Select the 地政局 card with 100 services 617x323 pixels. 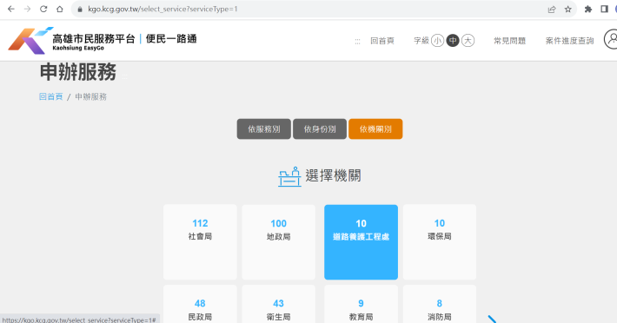coord(279,242)
